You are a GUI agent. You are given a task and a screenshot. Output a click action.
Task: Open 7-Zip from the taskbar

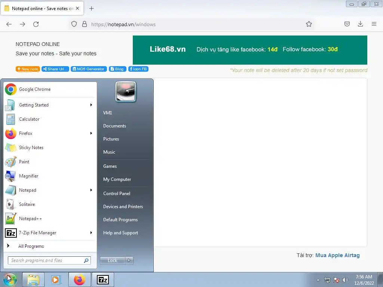coord(102,280)
